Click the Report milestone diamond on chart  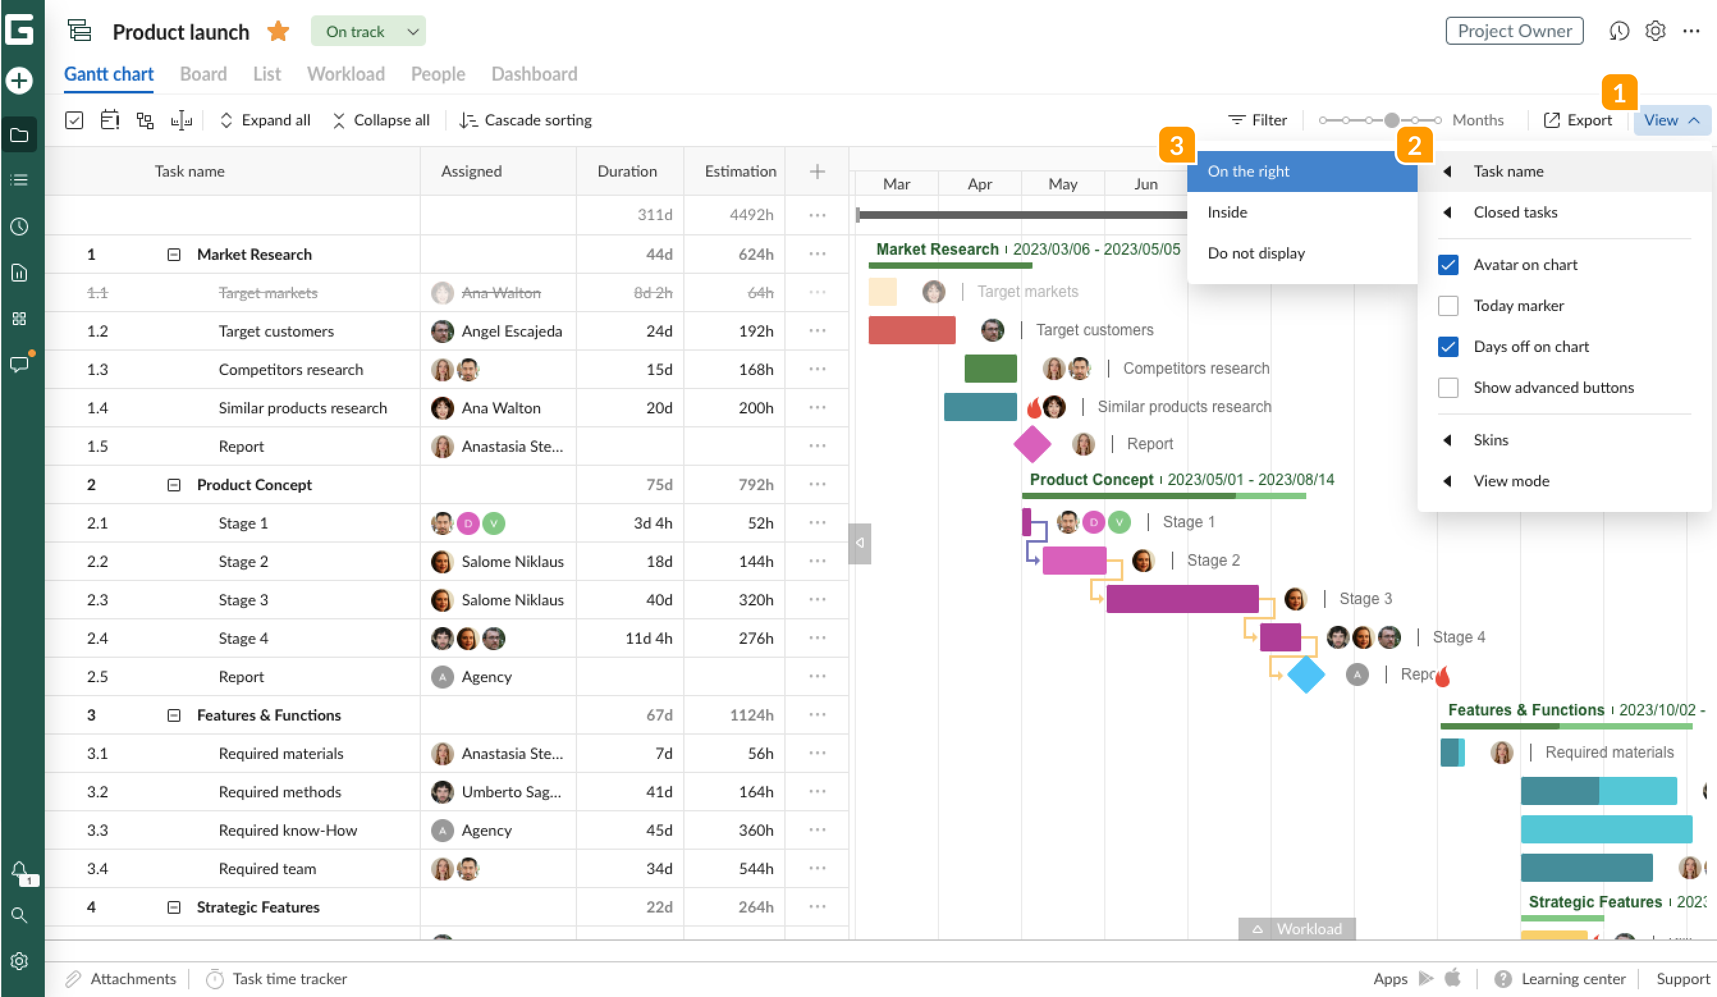coord(1032,443)
